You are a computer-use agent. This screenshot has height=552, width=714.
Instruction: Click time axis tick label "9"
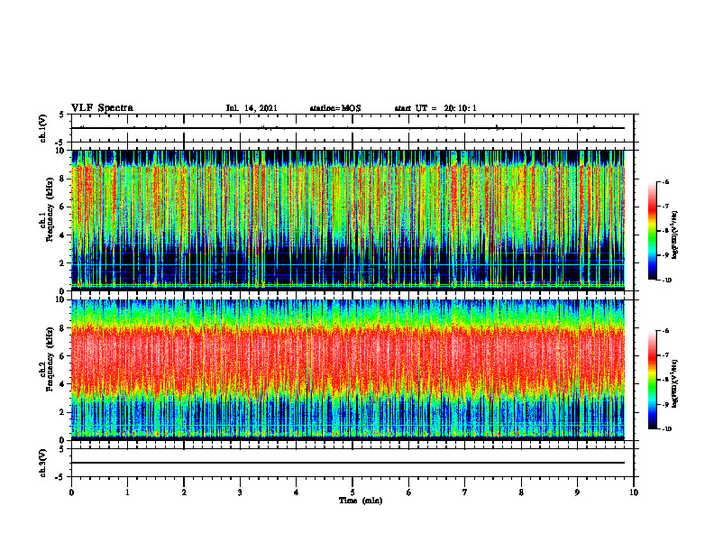coord(577,492)
